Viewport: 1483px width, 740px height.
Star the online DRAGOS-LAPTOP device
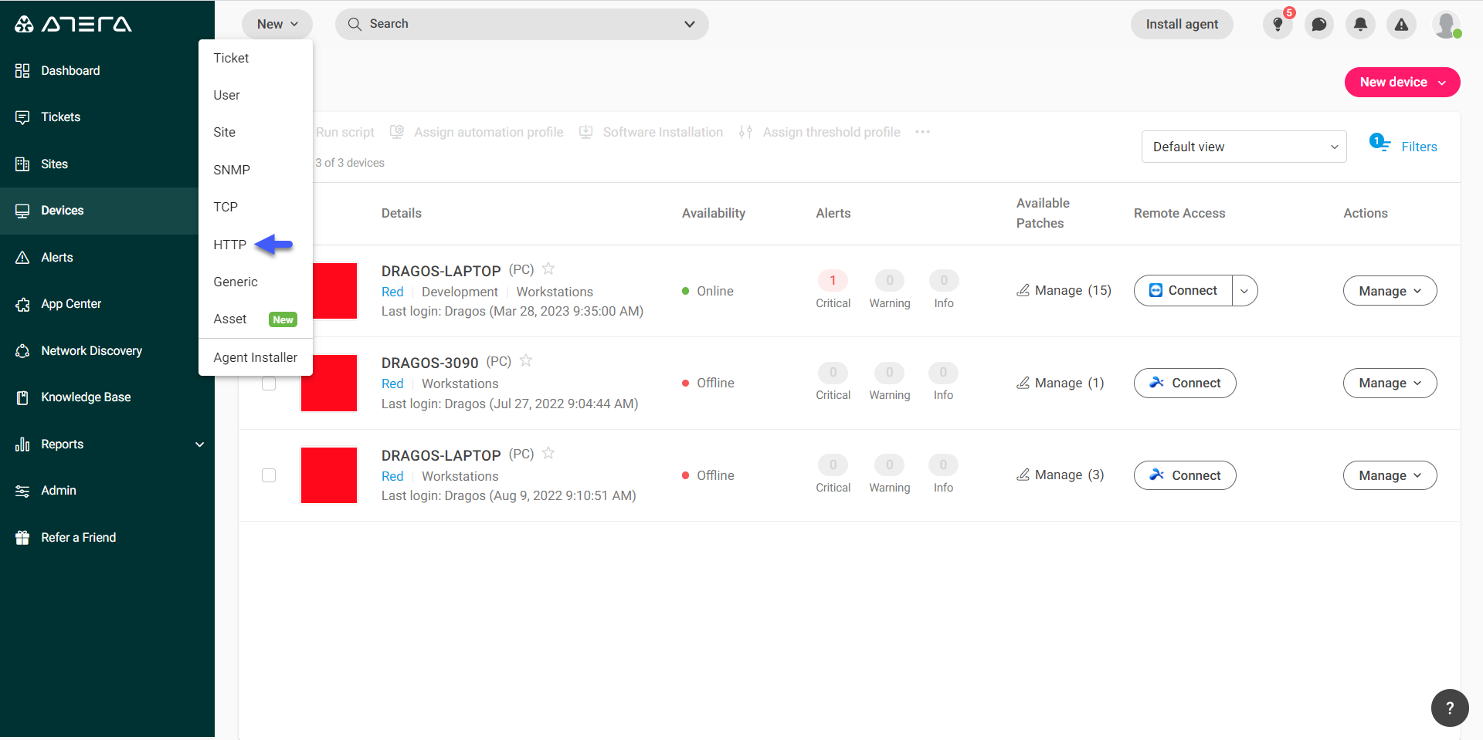pos(548,269)
